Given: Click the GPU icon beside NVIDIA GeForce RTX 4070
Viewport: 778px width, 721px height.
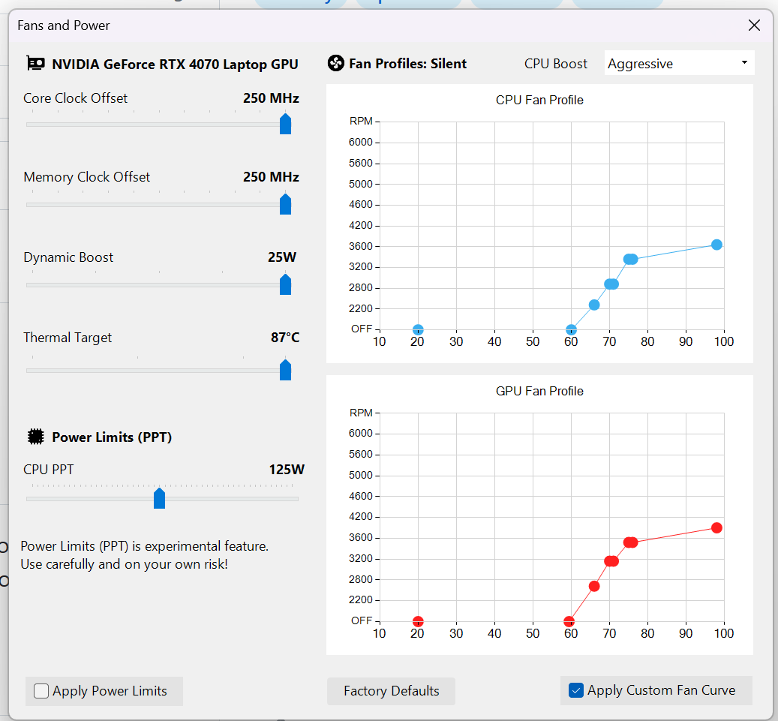Looking at the screenshot, I should 35,64.
